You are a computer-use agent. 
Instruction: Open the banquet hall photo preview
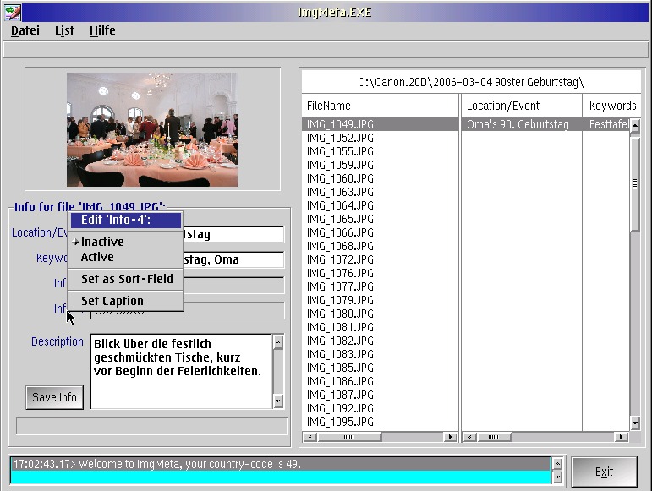pyautogui.click(x=152, y=129)
